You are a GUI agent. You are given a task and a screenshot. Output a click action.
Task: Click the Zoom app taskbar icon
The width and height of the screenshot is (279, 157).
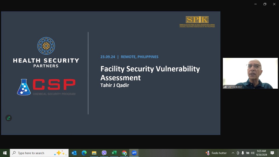(x=134, y=153)
